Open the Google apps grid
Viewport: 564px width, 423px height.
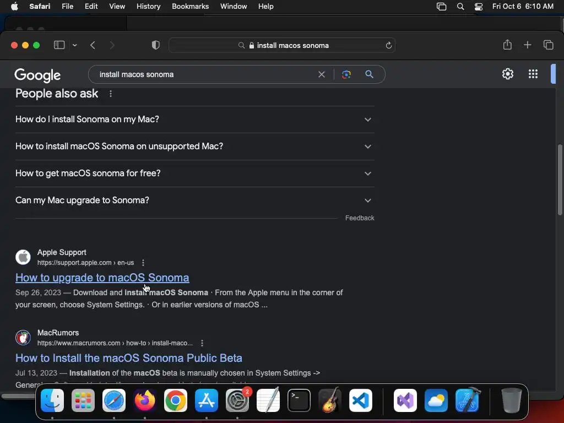click(533, 74)
